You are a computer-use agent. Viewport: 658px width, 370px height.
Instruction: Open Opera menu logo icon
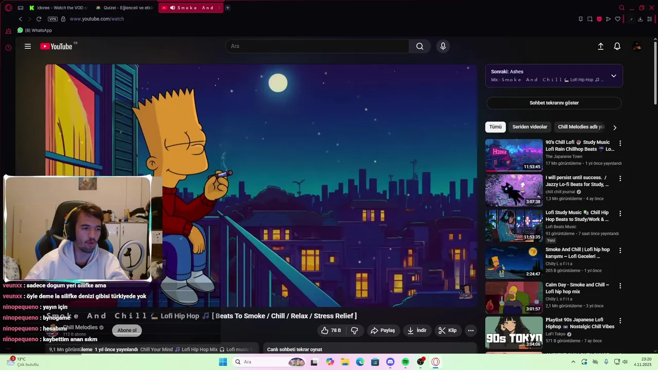(8, 8)
